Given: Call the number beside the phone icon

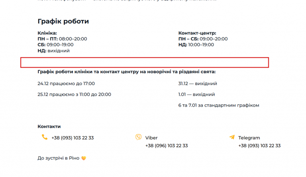Looking at the screenshot, I should pyautogui.click(x=73, y=138).
